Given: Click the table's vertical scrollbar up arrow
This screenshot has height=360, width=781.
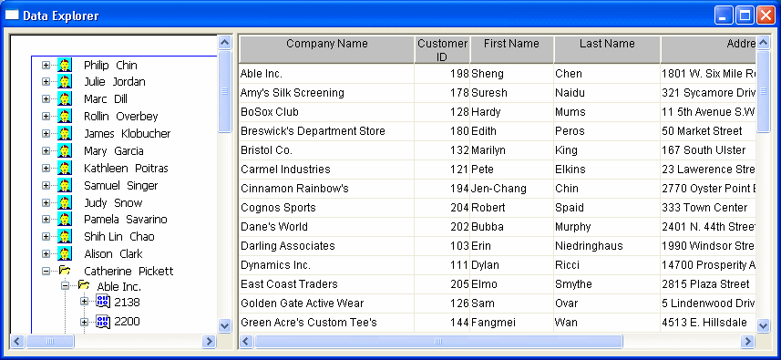Looking at the screenshot, I should [x=763, y=43].
